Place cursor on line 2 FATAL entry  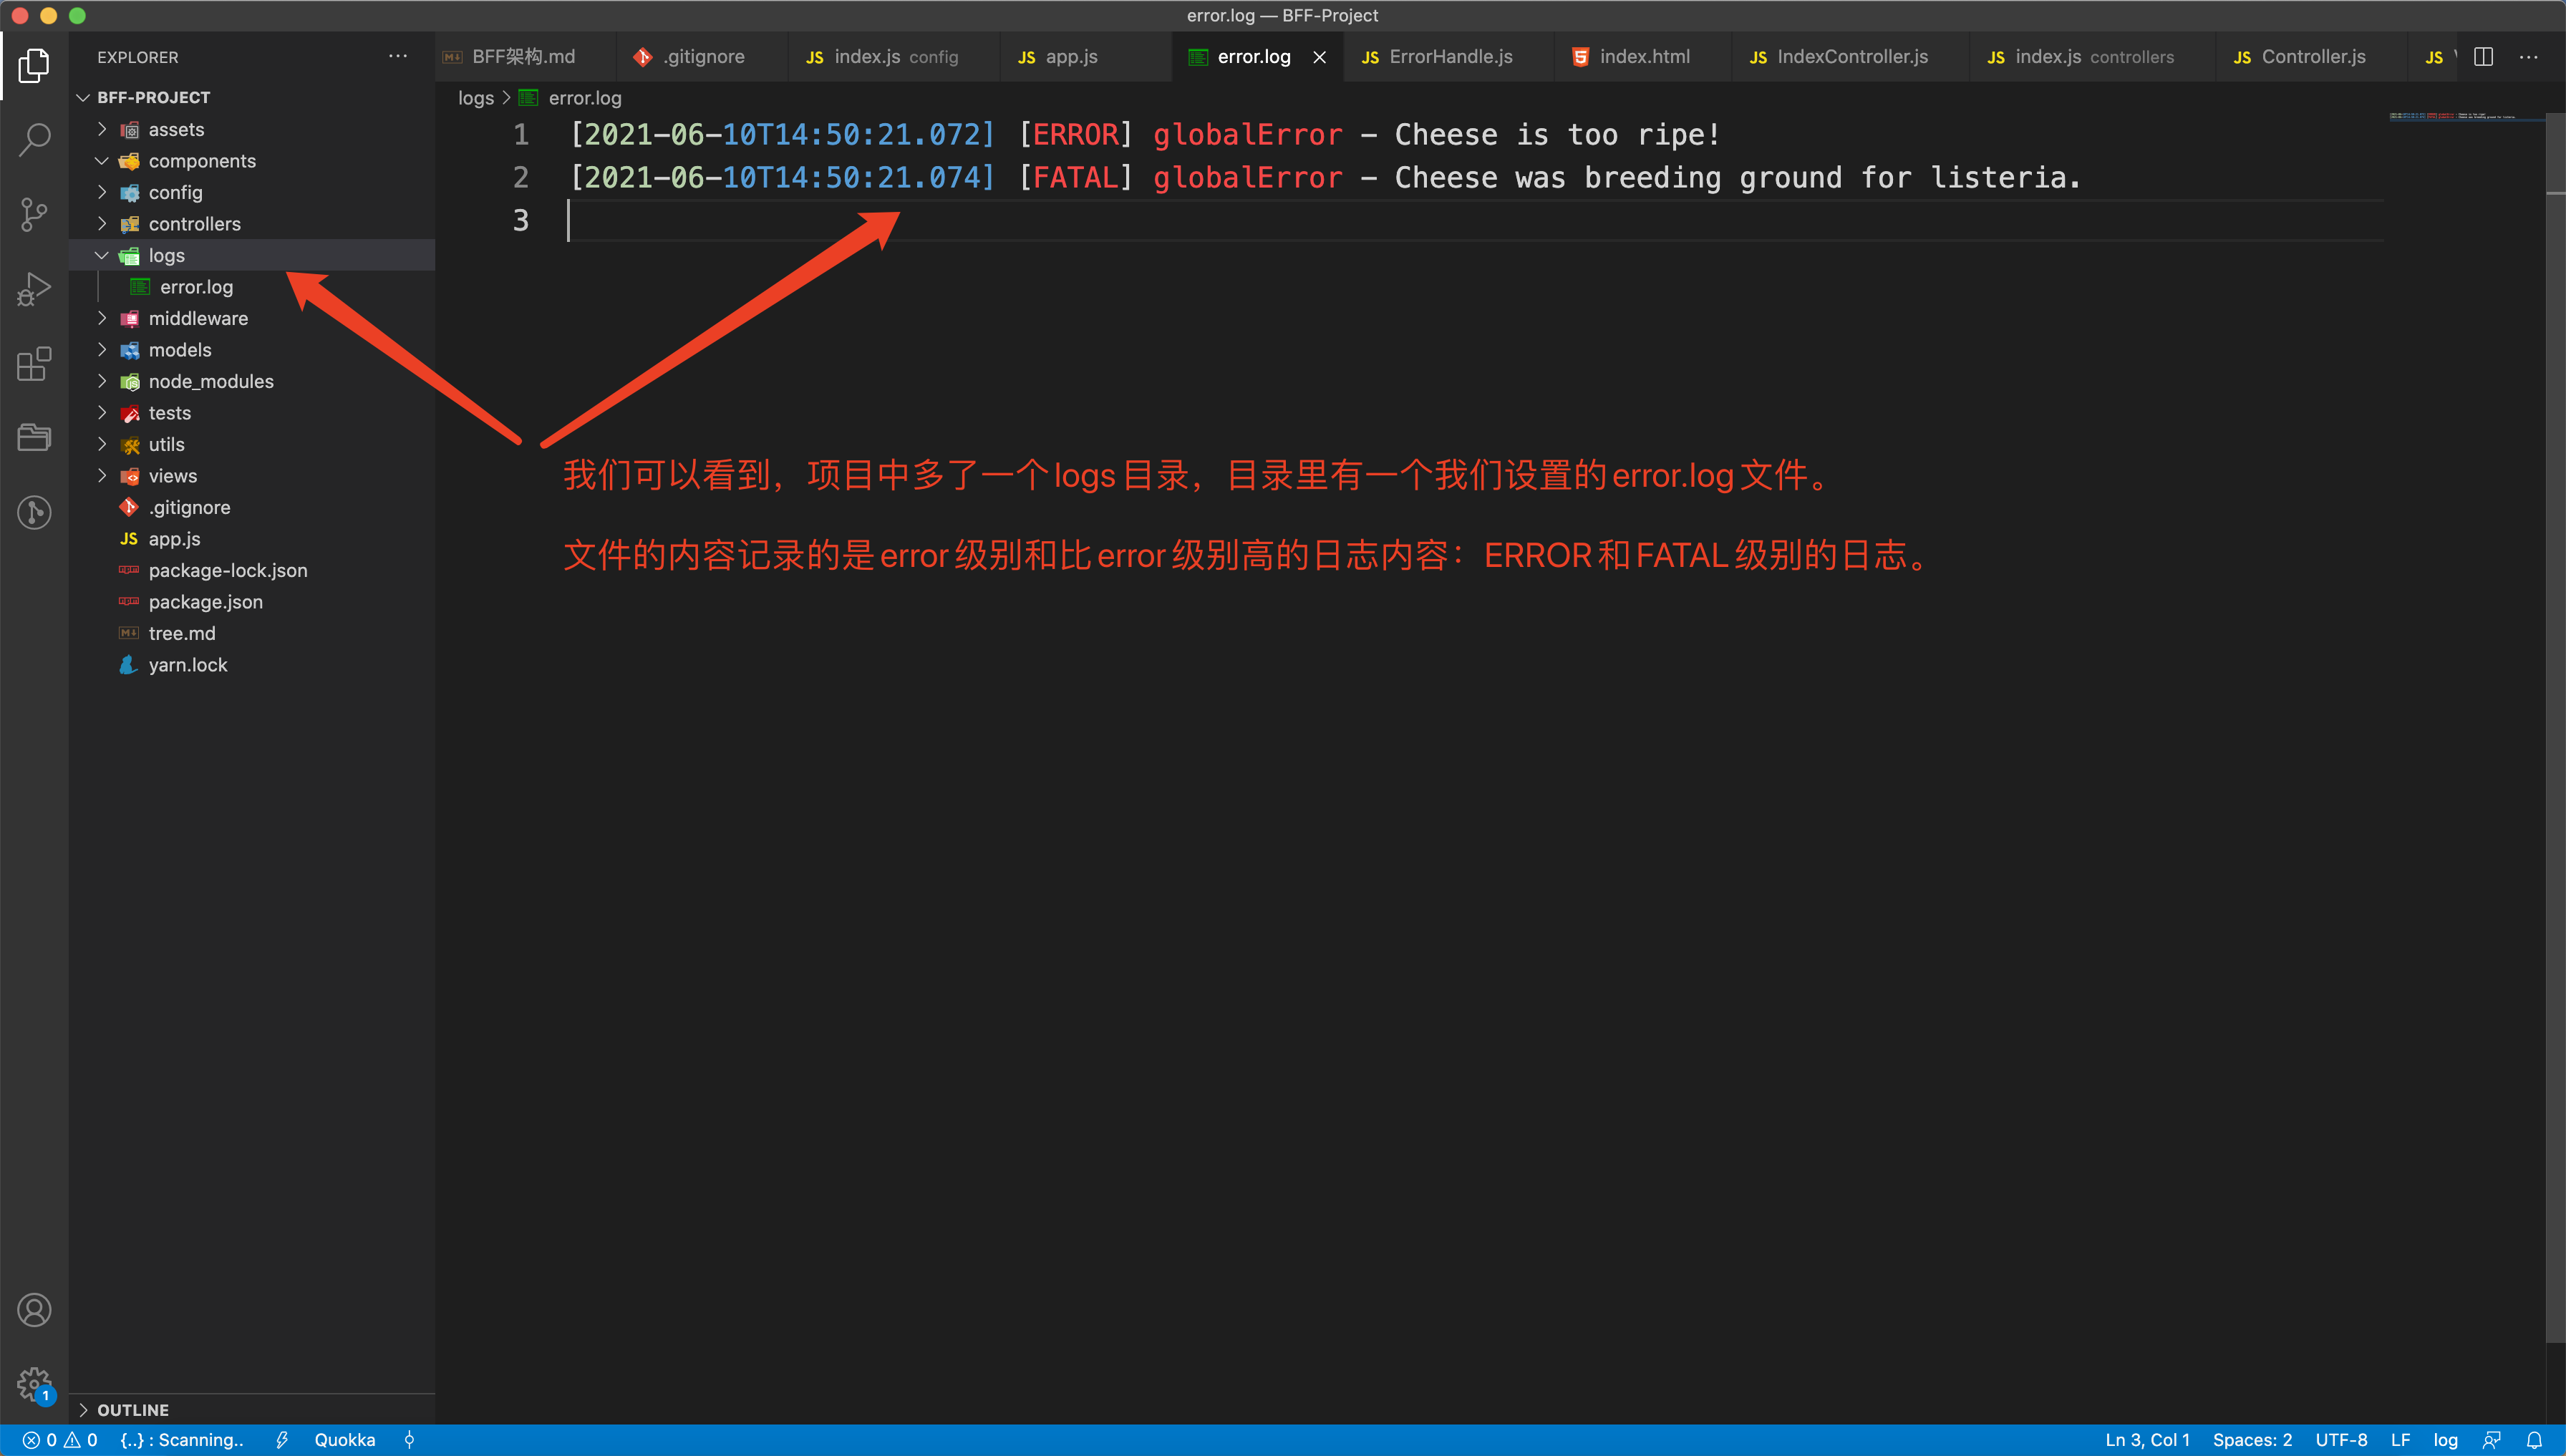coord(1325,178)
